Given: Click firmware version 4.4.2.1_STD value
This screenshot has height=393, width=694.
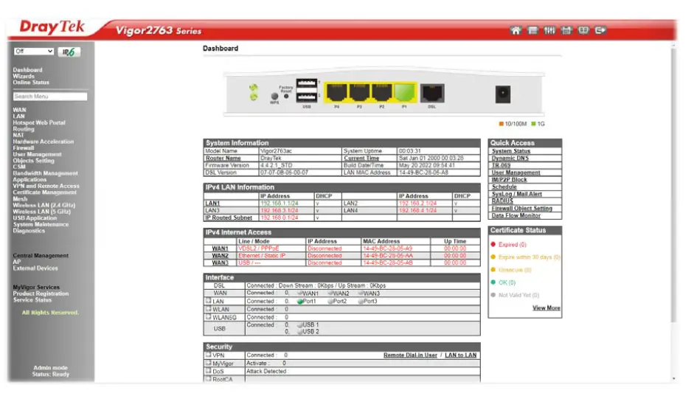Looking at the screenshot, I should coord(276,165).
